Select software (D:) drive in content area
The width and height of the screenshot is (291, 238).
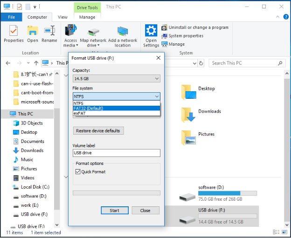click(x=218, y=194)
